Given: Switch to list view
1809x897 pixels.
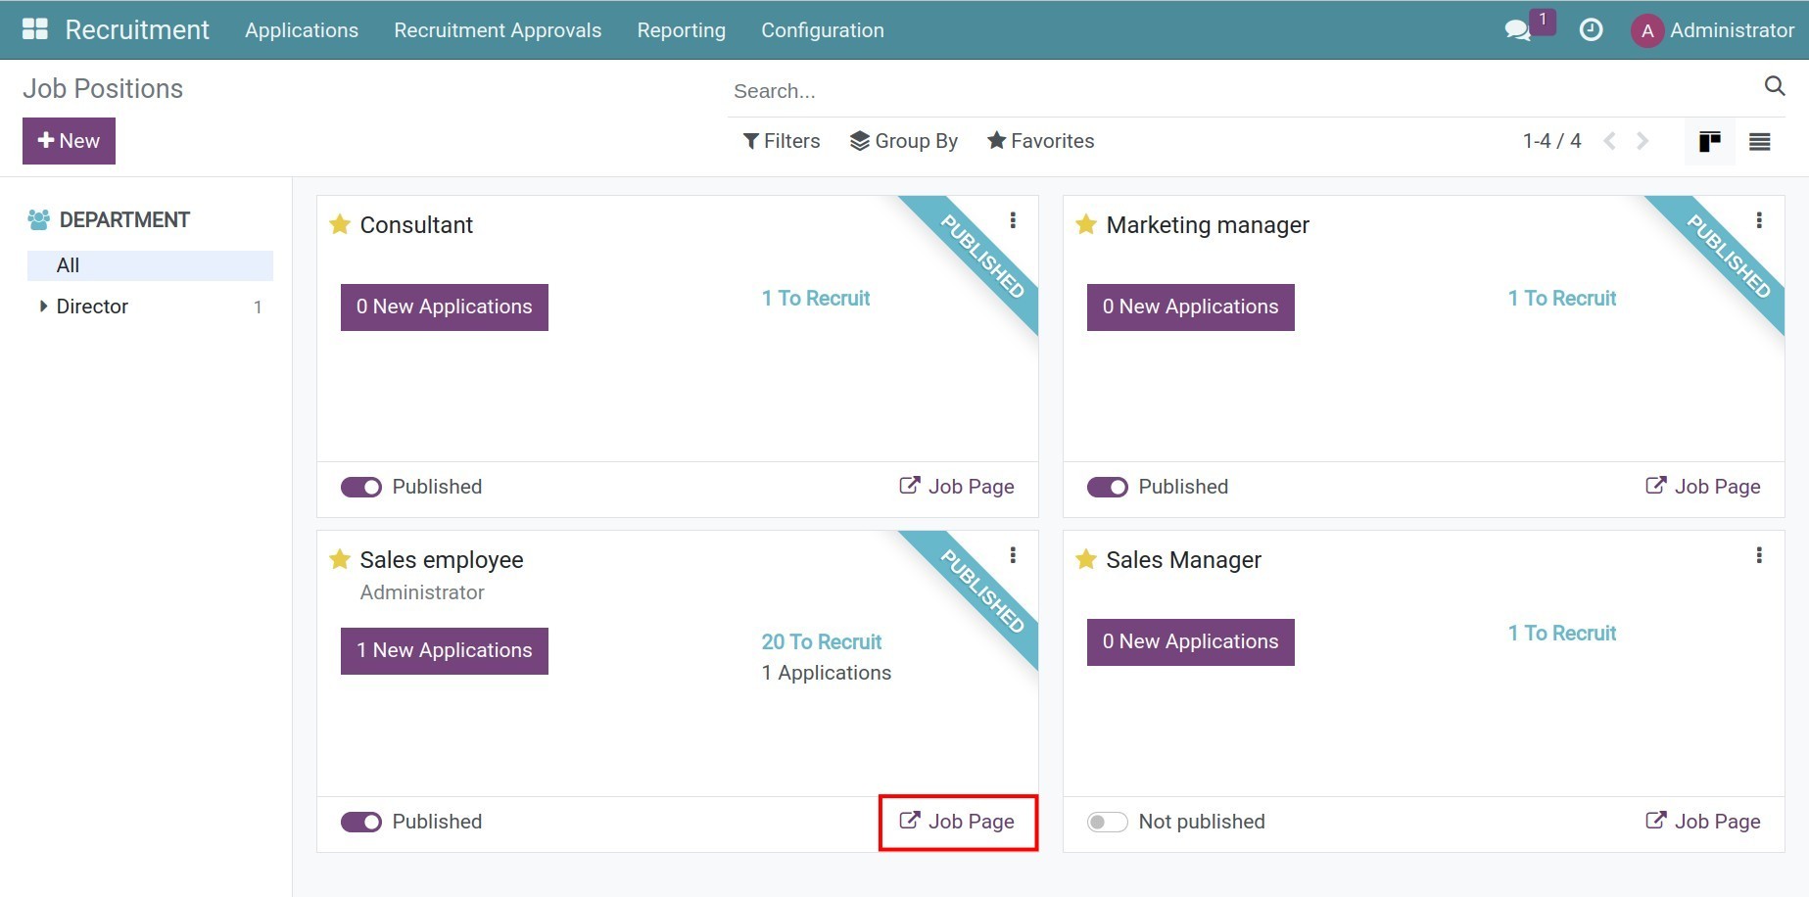Looking at the screenshot, I should pyautogui.click(x=1759, y=142).
